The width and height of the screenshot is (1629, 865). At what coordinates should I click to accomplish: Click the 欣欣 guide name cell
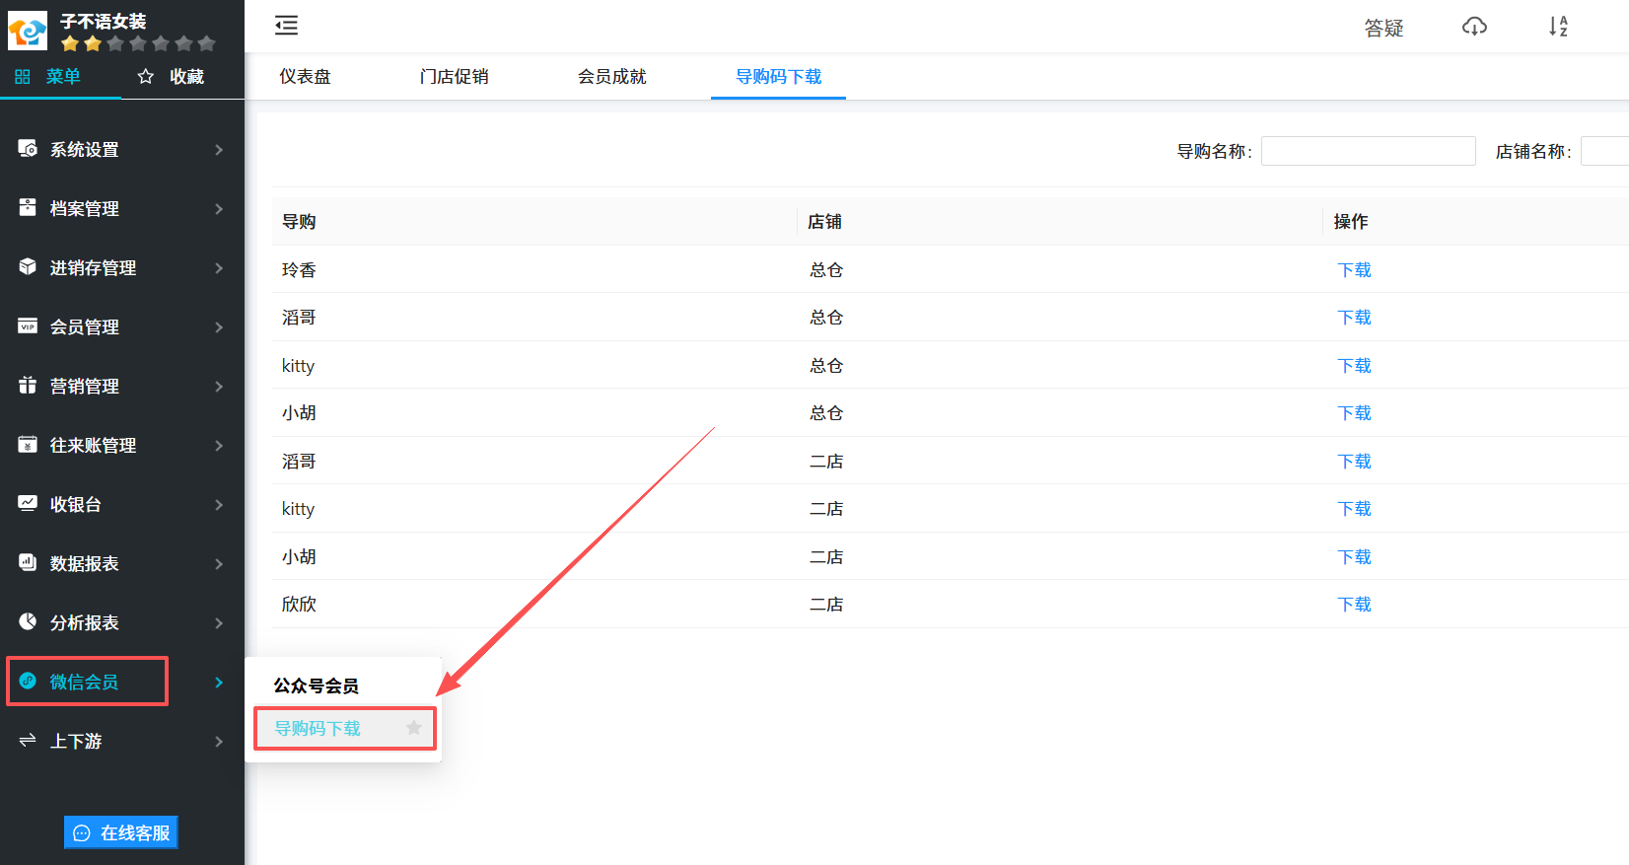[299, 604]
